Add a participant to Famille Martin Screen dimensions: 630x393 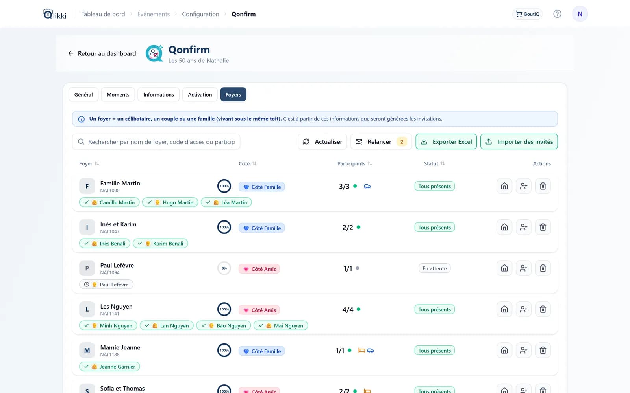click(524, 186)
